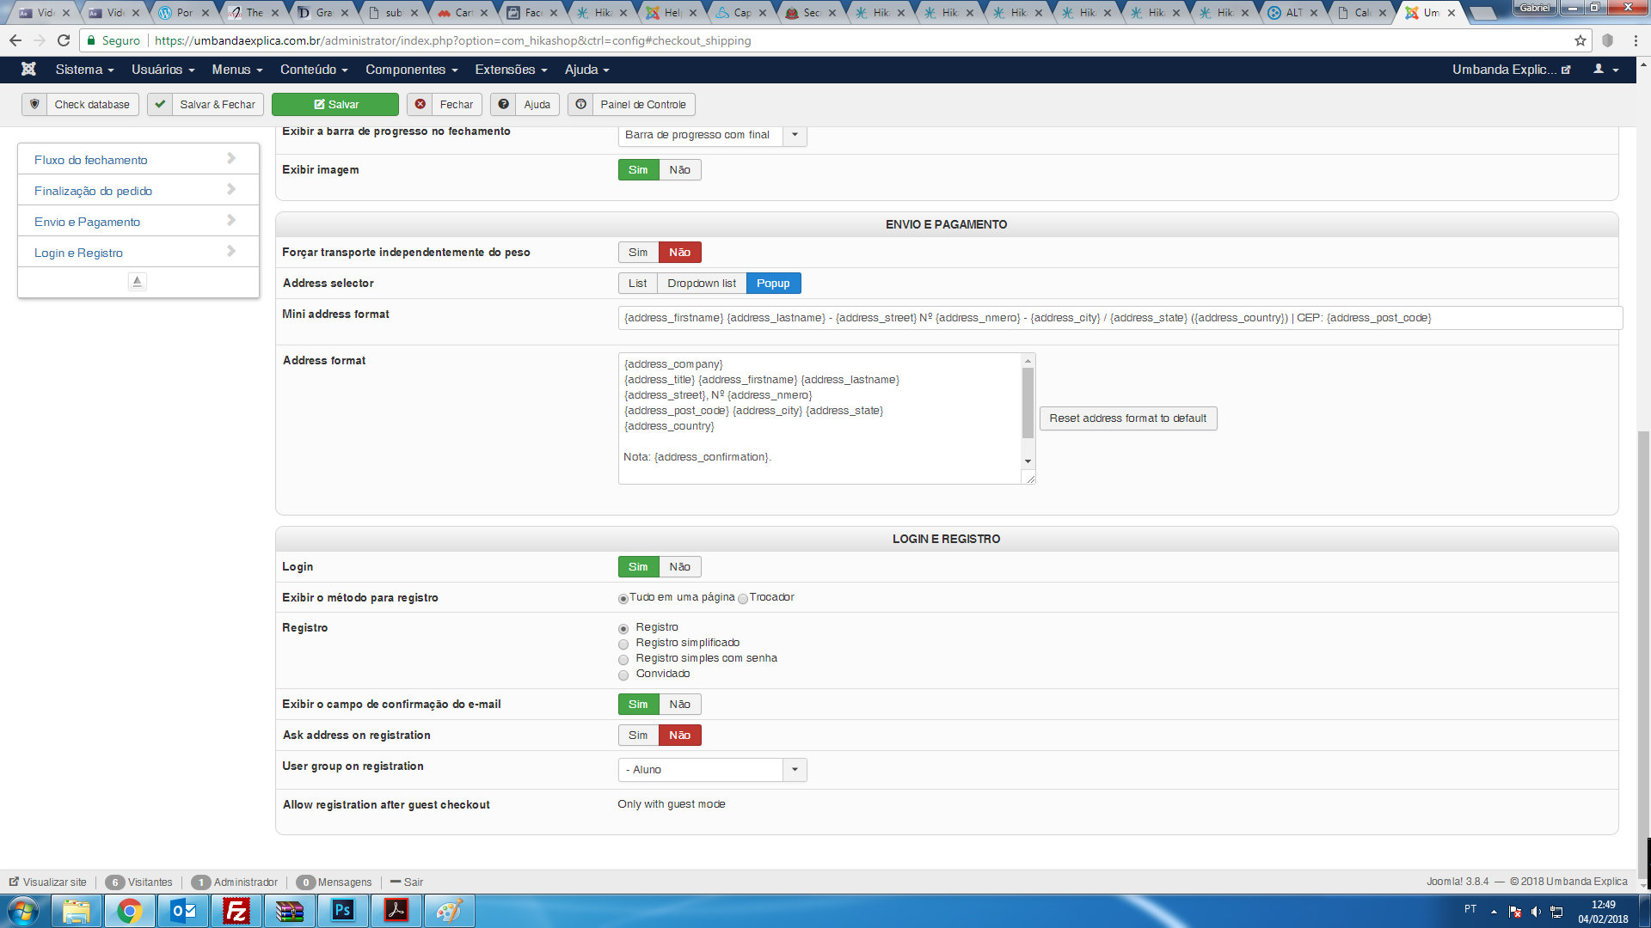Set Exibir imagem to Não
1651x928 pixels.
tap(679, 170)
